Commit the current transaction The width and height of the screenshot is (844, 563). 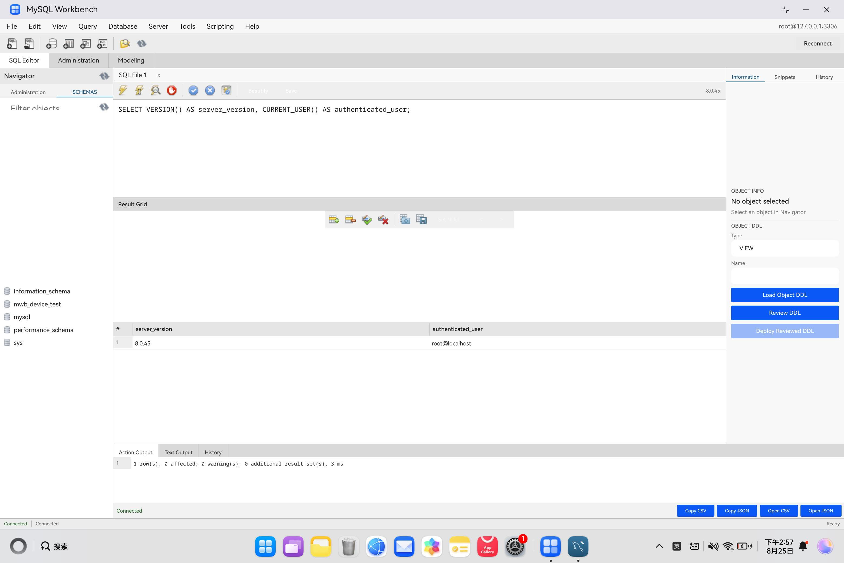(x=193, y=90)
